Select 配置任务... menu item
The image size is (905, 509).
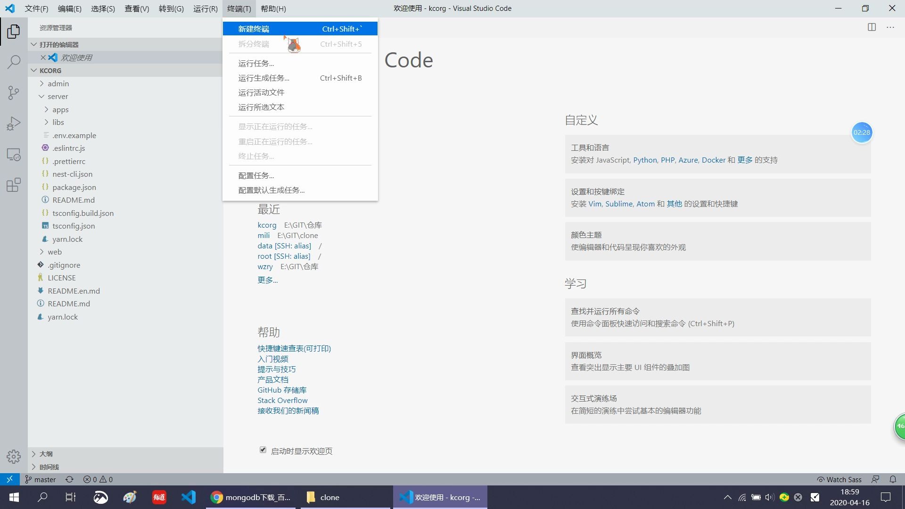(300, 175)
